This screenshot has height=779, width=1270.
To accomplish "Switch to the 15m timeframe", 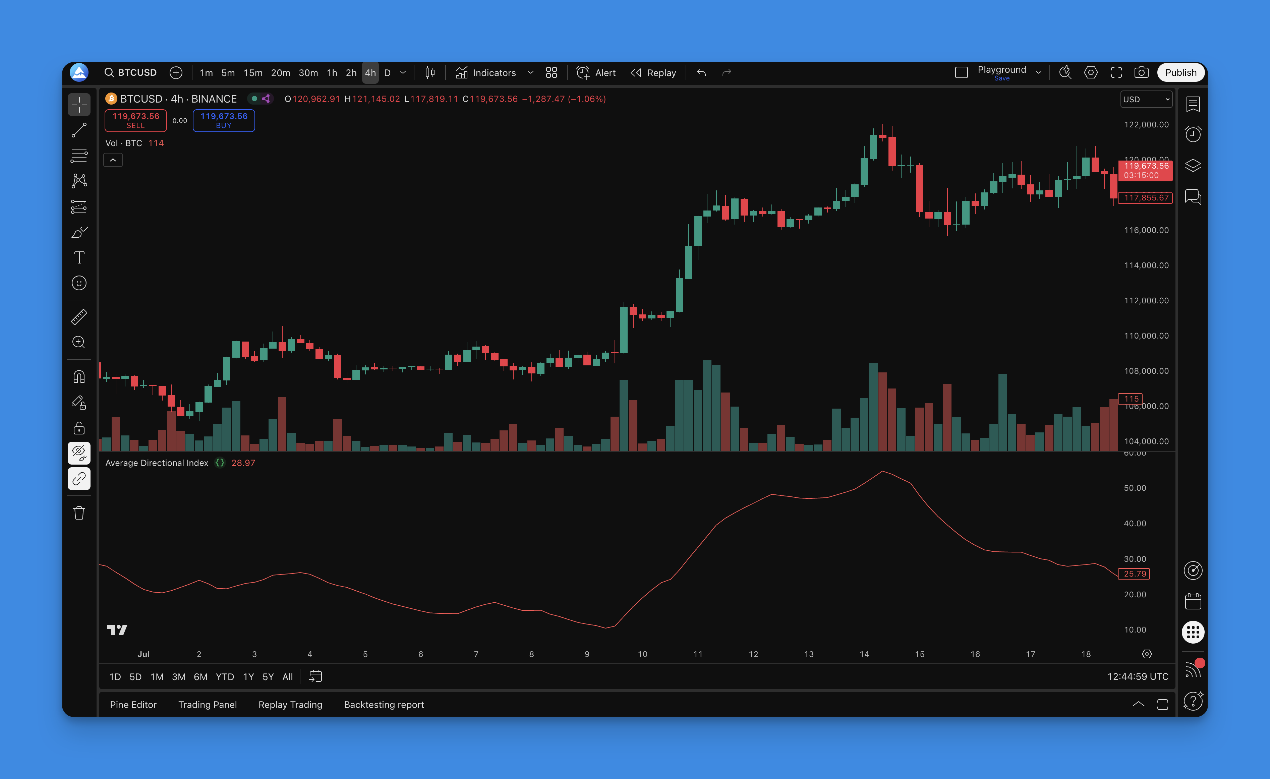I will (x=252, y=73).
